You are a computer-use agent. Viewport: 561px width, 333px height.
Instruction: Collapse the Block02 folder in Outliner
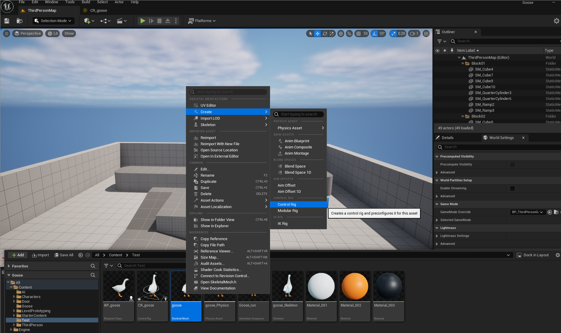[x=463, y=116]
